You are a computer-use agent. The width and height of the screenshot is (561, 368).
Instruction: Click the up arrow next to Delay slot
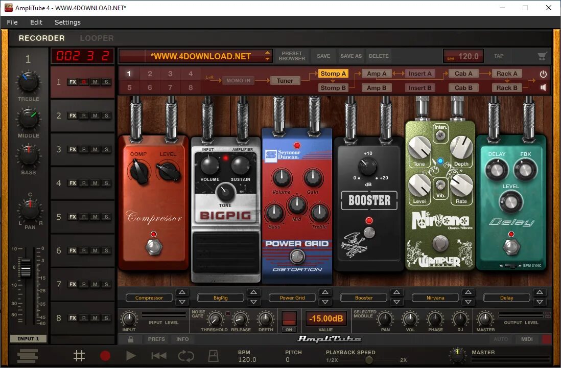pyautogui.click(x=540, y=292)
